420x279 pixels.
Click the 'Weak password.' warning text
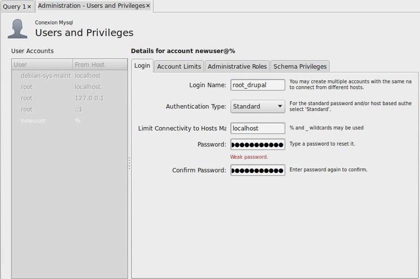(x=249, y=157)
